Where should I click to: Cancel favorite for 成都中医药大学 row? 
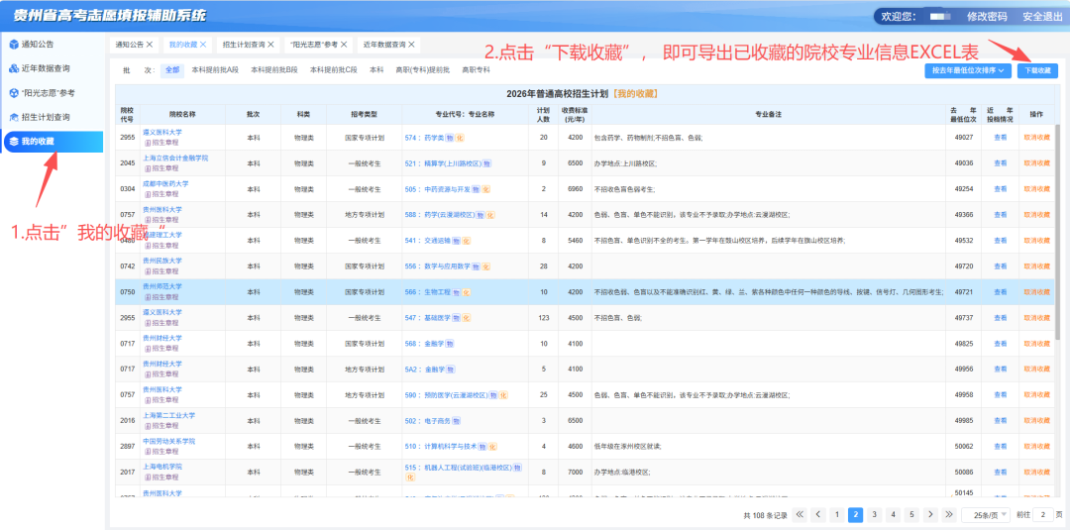[x=1036, y=189]
